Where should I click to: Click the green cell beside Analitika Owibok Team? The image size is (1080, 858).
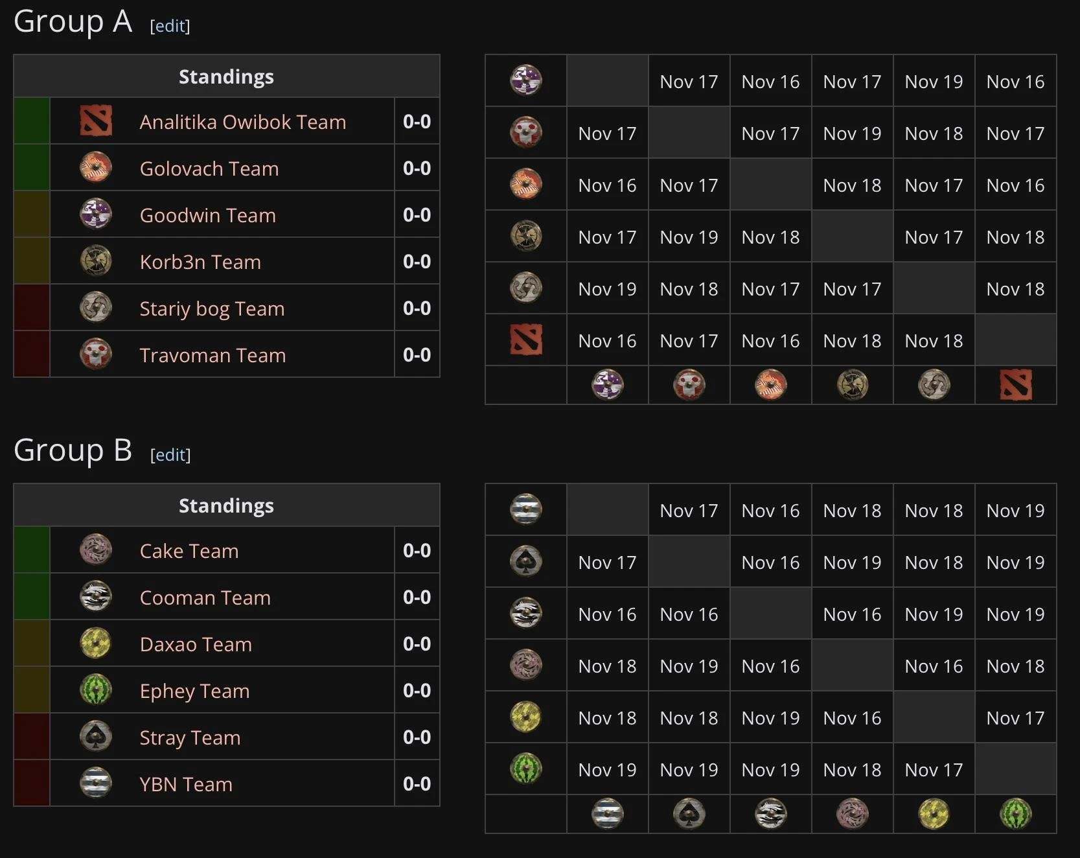[x=32, y=121]
